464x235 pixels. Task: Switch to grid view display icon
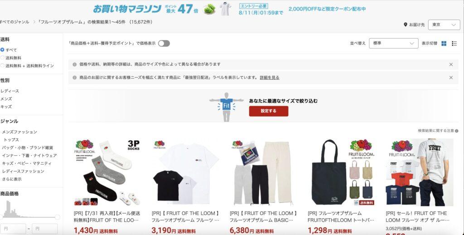point(444,44)
